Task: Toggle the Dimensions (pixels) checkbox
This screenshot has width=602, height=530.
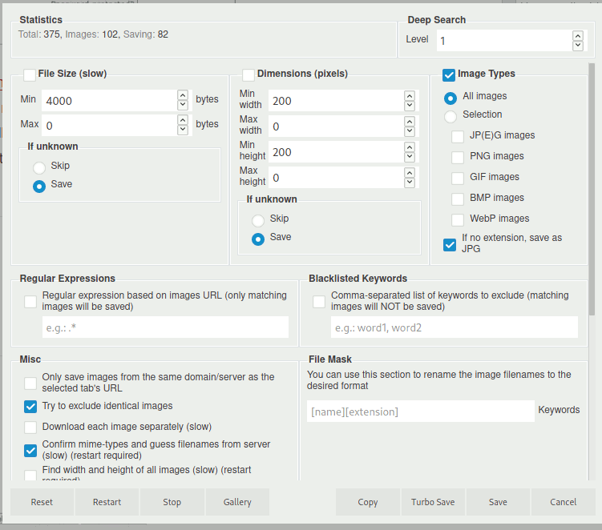Action: [x=248, y=74]
